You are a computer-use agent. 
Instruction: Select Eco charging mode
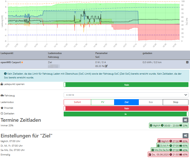[x=151, y=102]
